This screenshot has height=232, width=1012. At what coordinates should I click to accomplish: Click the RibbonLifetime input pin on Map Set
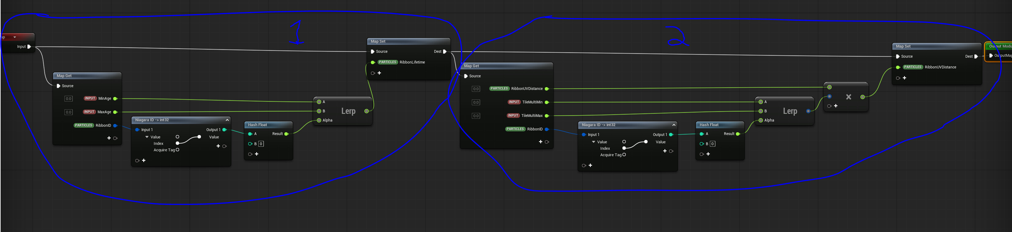(373, 63)
